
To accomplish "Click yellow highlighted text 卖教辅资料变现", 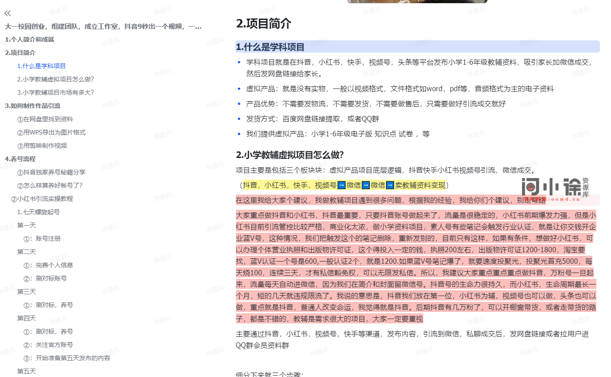I will 420,185.
